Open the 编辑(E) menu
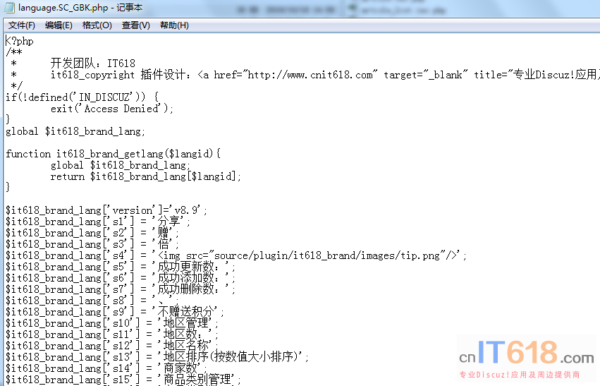600x386 pixels. pyautogui.click(x=59, y=25)
